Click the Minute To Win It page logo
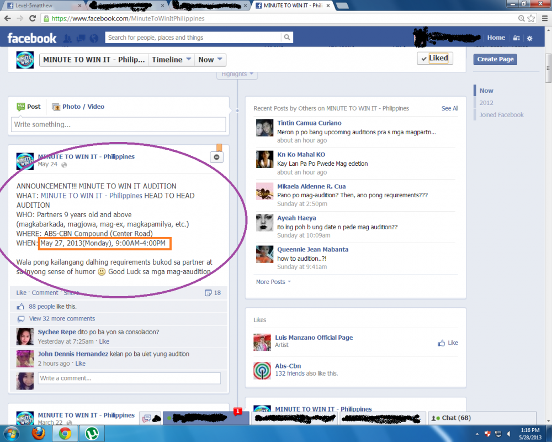This screenshot has width=552, height=442. click(x=25, y=60)
